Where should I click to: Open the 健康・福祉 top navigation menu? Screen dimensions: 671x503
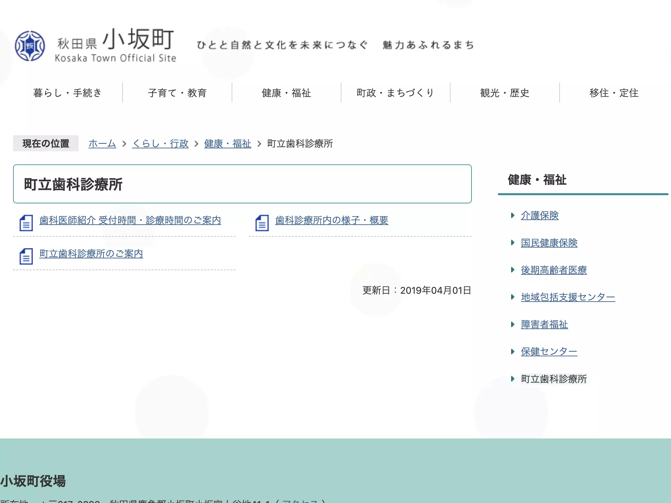coord(286,93)
